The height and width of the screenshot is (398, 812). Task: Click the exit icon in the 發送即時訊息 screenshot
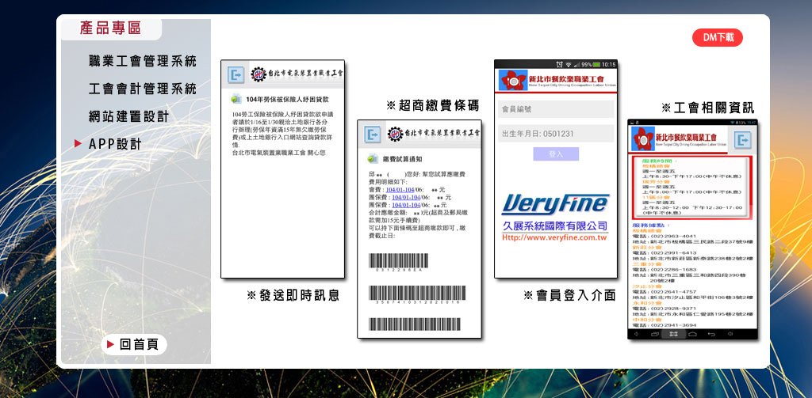point(236,74)
